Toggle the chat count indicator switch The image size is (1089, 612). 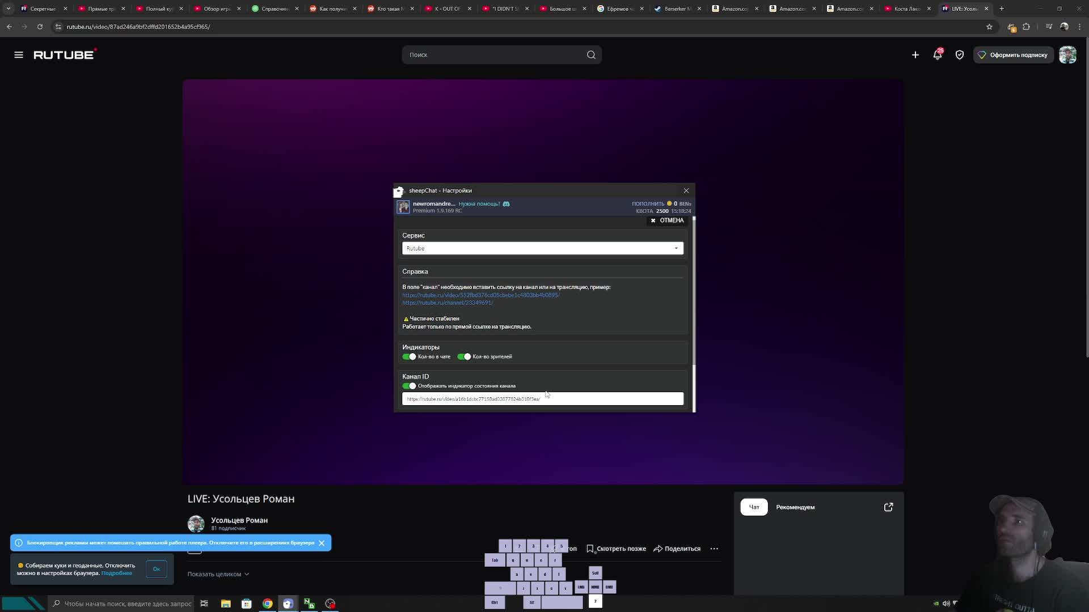pos(409,356)
